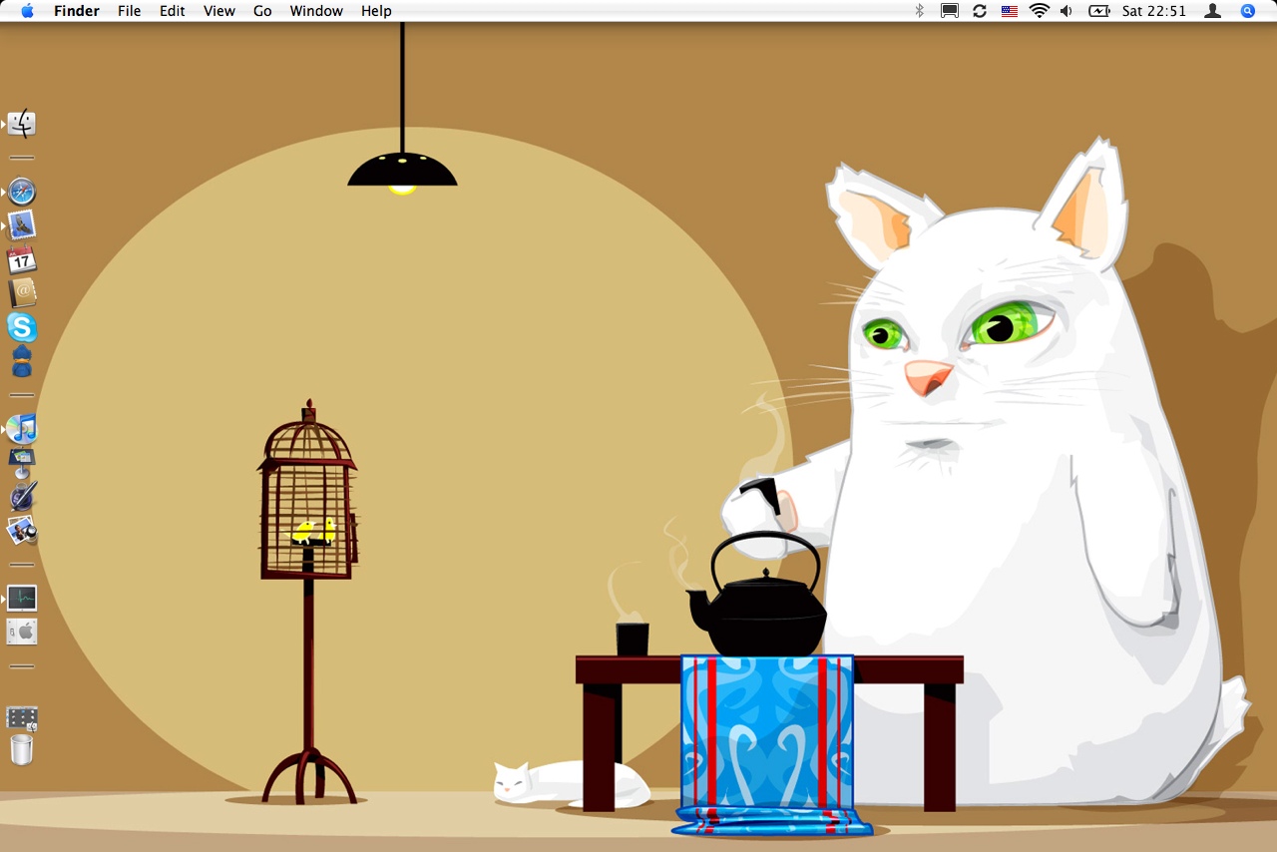Open the Displays menu bar icon
Screen dimensions: 1277x852
950,11
